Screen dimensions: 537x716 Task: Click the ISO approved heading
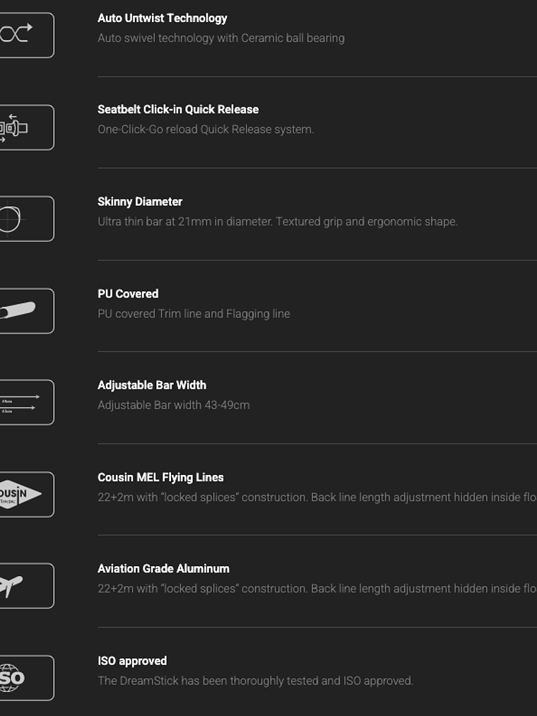[x=132, y=661]
